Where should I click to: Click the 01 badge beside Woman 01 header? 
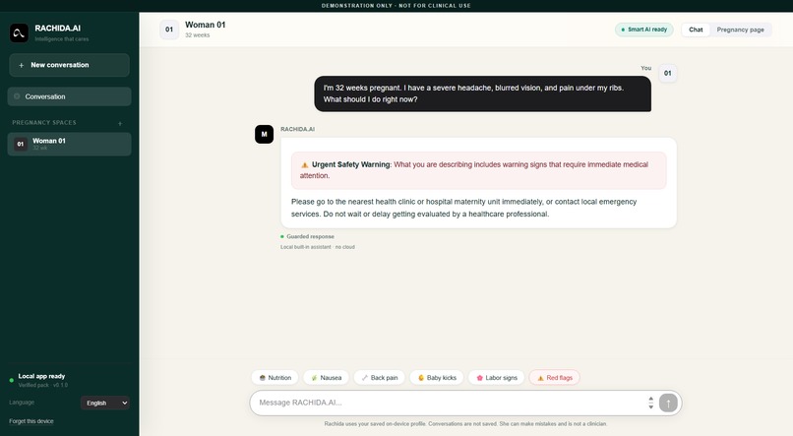pyautogui.click(x=169, y=30)
